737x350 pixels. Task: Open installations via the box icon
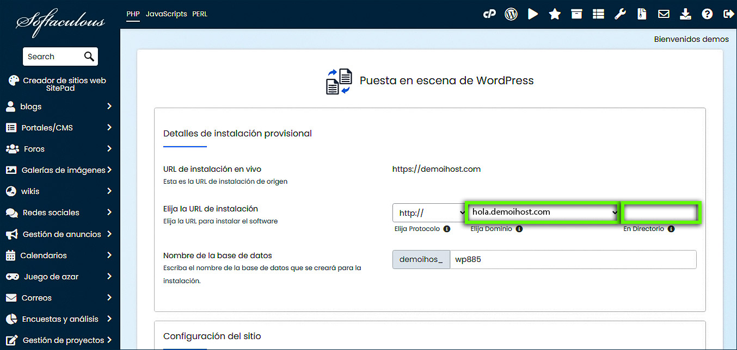(x=576, y=14)
